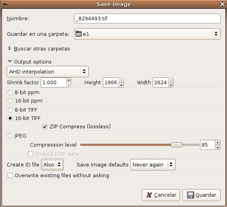Click the Nombre filename text field
Viewport: 227px width, 207px height.
(x=147, y=19)
